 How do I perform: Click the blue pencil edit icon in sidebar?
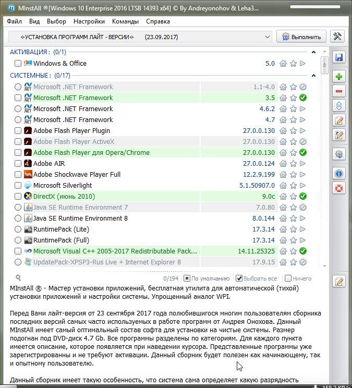point(338,135)
